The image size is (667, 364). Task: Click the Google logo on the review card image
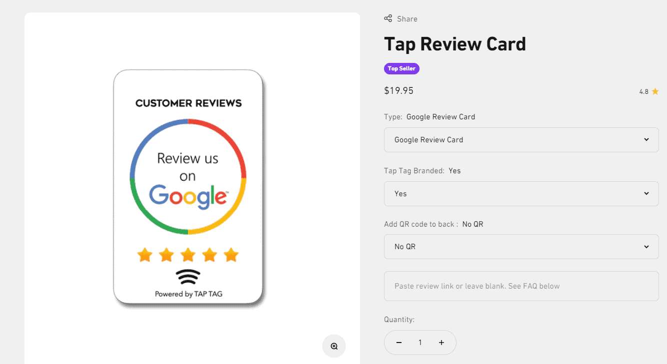(188, 197)
